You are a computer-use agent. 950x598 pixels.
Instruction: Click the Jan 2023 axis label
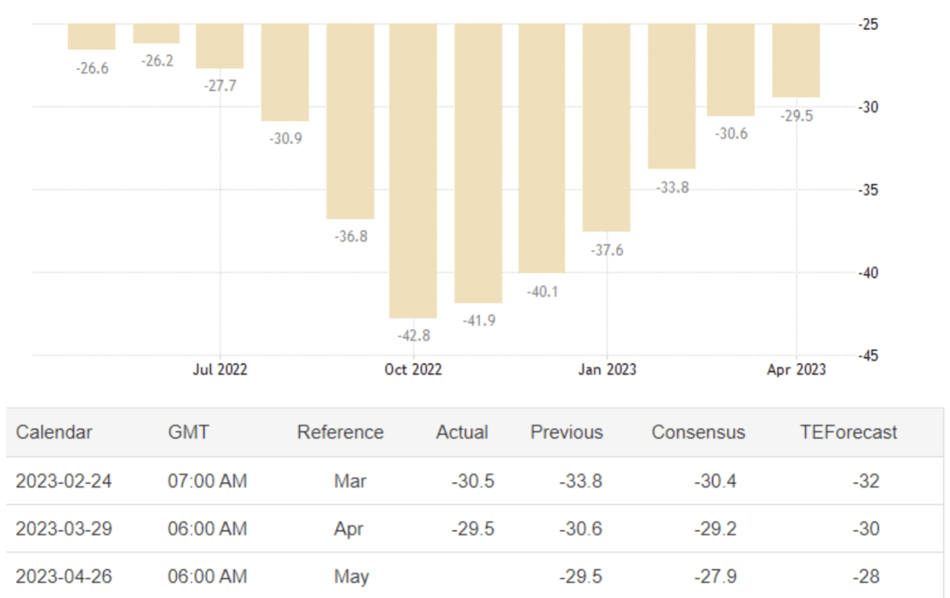pos(607,370)
